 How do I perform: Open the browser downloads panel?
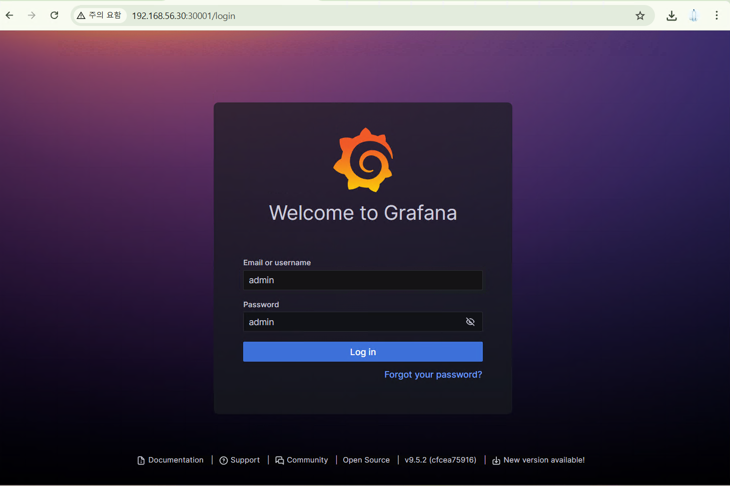click(x=671, y=15)
